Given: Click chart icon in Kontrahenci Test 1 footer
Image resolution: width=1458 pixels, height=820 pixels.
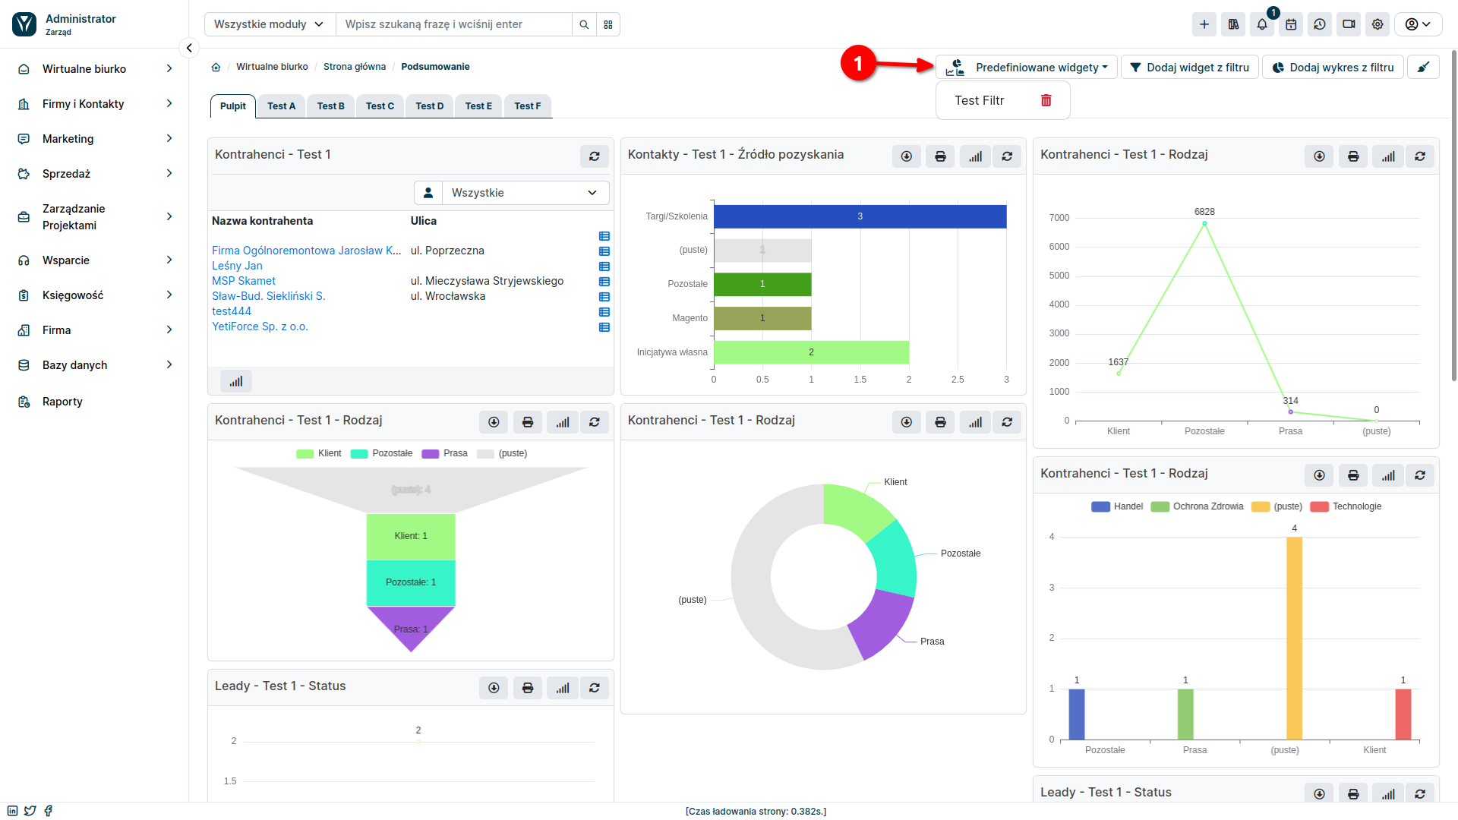Looking at the screenshot, I should pos(236,381).
